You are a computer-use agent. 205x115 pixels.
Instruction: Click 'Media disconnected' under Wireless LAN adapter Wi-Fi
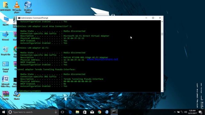(74, 53)
